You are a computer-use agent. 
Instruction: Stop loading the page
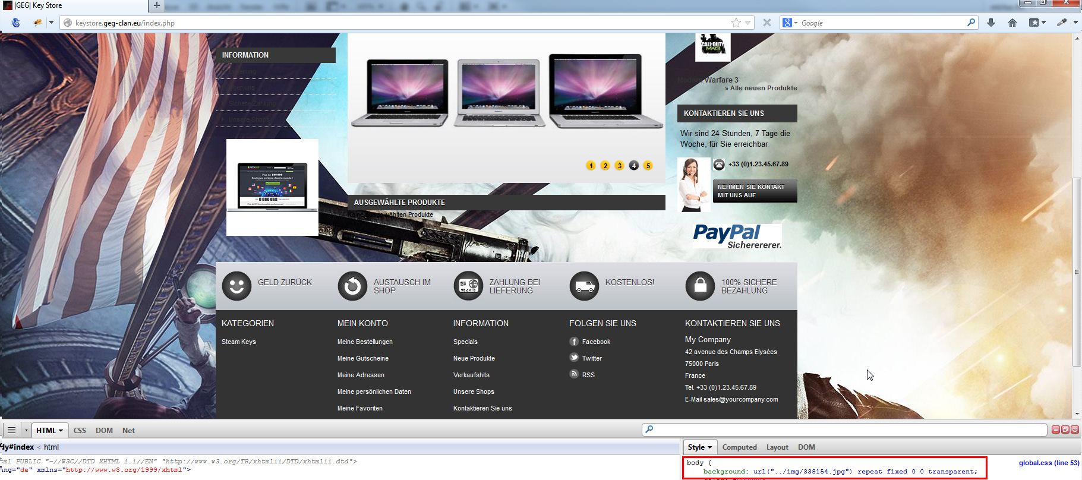coord(767,23)
